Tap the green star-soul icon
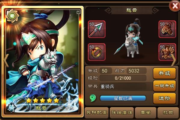This screenshot has width=180, height=120. pyautogui.click(x=93, y=98)
